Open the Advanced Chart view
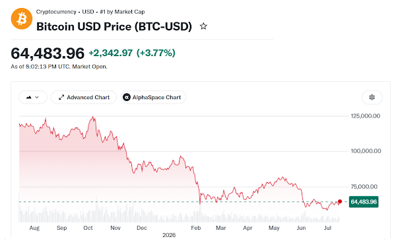This screenshot has width=396, height=247. point(84,97)
